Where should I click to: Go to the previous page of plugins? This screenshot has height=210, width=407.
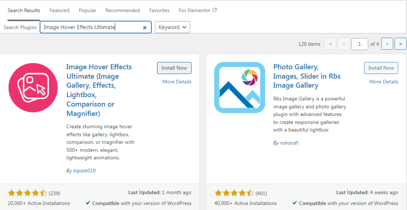pyautogui.click(x=344, y=44)
